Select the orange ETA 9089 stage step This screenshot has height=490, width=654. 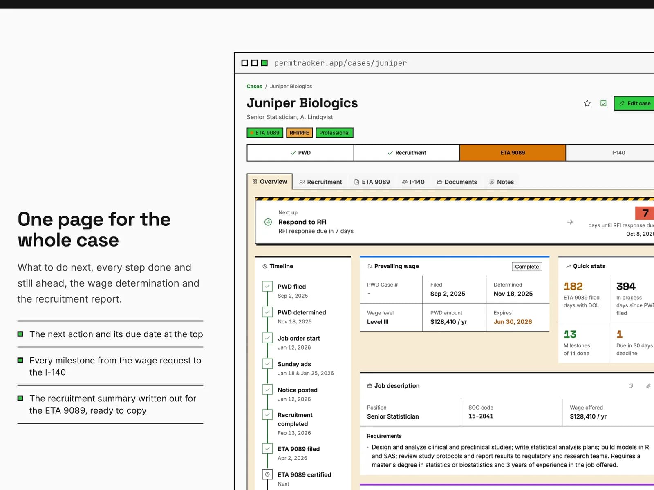(x=513, y=153)
